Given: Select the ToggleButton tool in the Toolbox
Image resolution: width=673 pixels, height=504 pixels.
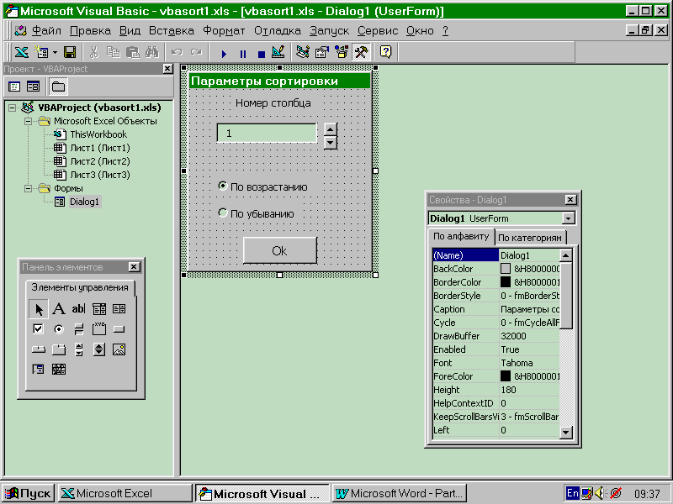Looking at the screenshot, I should (78, 328).
